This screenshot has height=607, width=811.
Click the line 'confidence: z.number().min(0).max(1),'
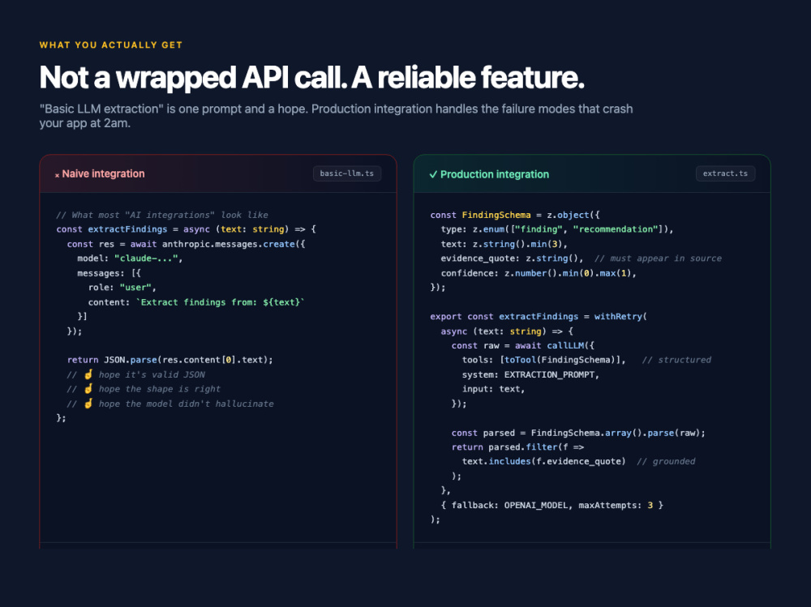539,273
